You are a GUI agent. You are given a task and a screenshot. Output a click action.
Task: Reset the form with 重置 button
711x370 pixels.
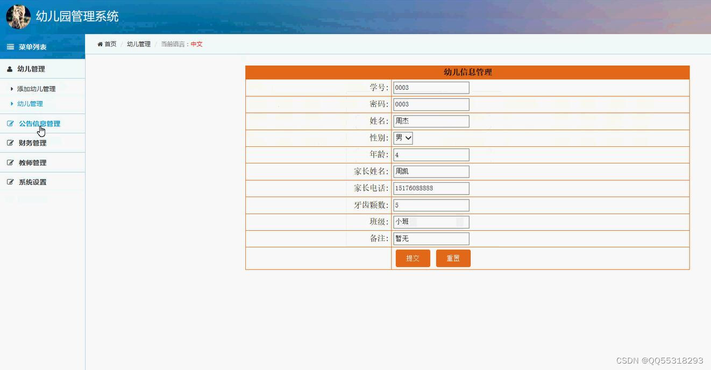tap(453, 258)
